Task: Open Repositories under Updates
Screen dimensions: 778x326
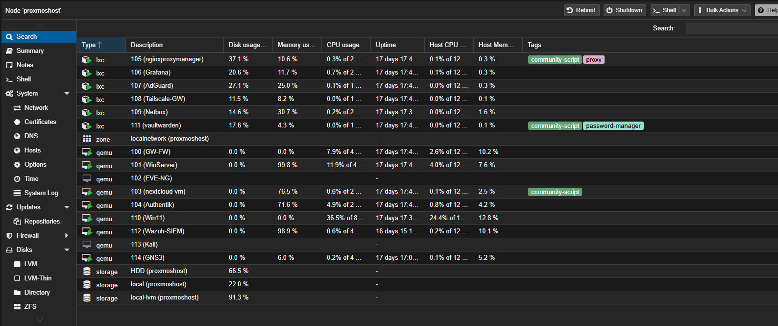Action: point(39,221)
